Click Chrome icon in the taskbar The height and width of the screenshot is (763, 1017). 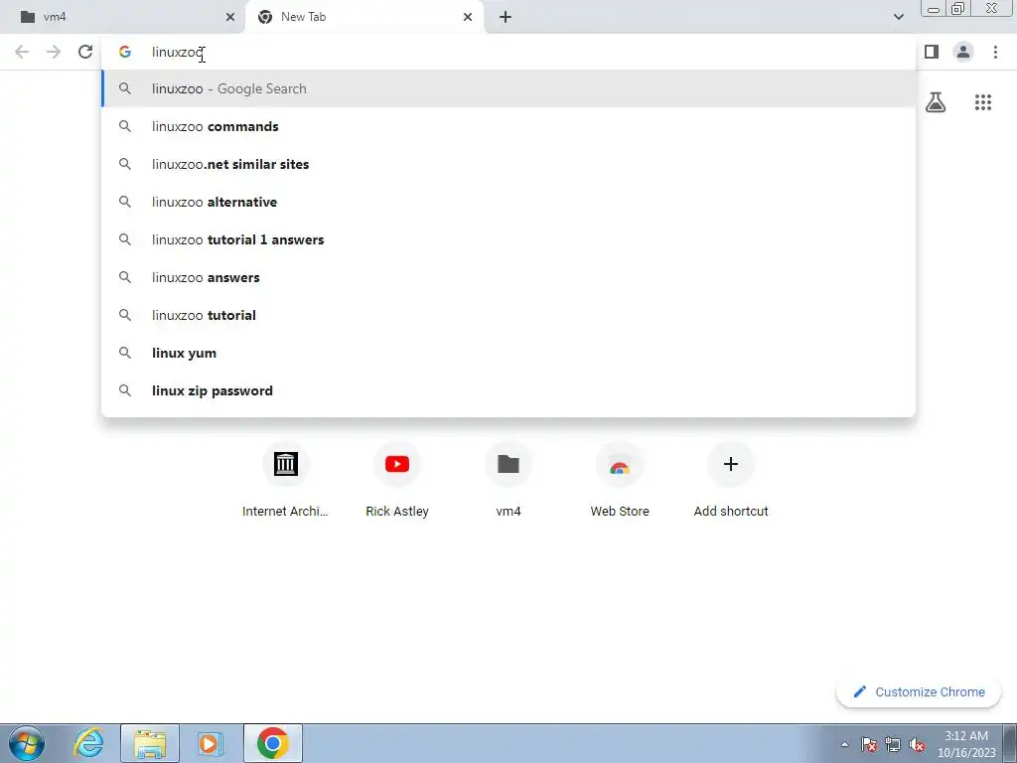pos(273,743)
